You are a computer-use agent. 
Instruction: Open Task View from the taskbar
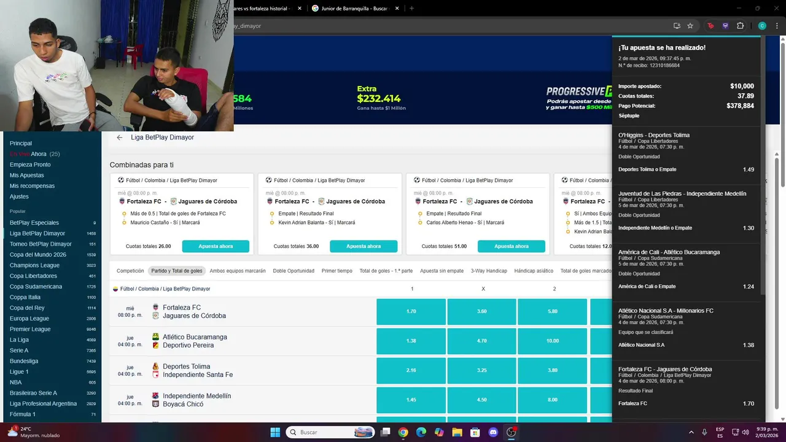coord(385,432)
